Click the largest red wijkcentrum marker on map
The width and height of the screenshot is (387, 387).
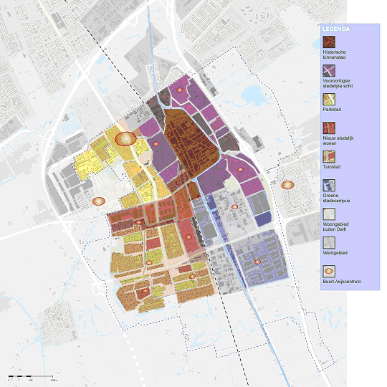pyautogui.click(x=125, y=139)
